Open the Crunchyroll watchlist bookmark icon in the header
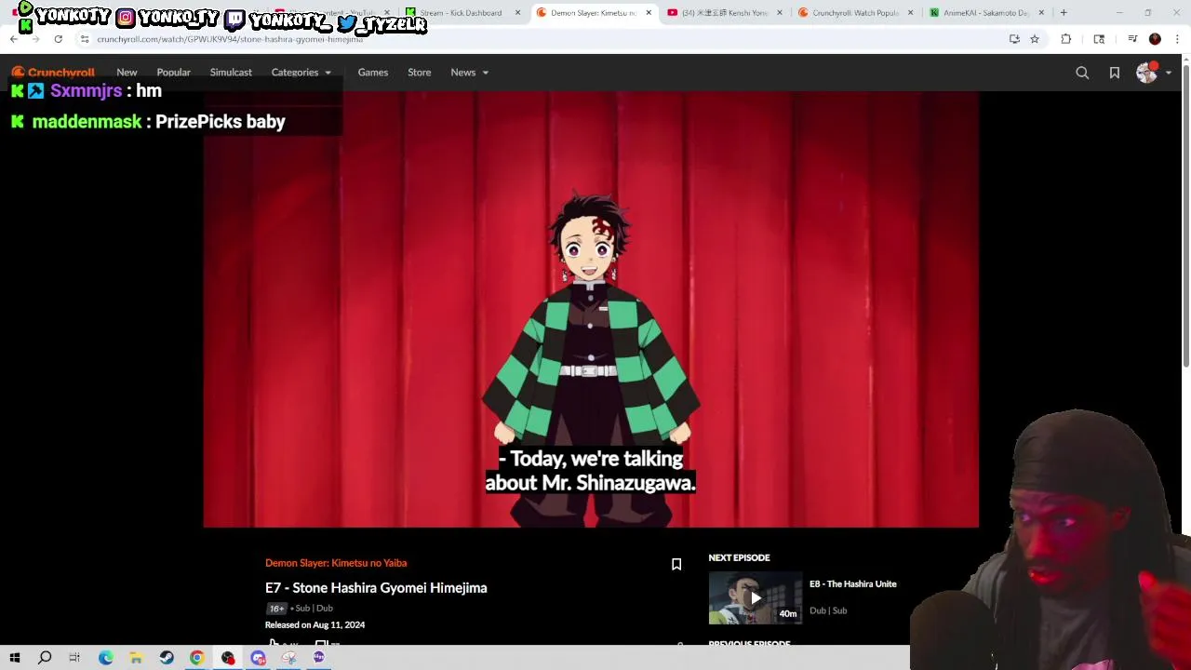Image resolution: width=1191 pixels, height=670 pixels. pyautogui.click(x=1114, y=73)
